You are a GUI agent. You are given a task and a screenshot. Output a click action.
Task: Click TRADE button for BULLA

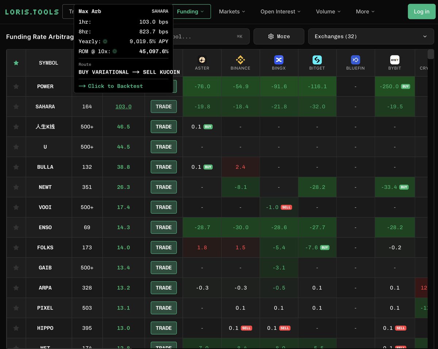[164, 167]
